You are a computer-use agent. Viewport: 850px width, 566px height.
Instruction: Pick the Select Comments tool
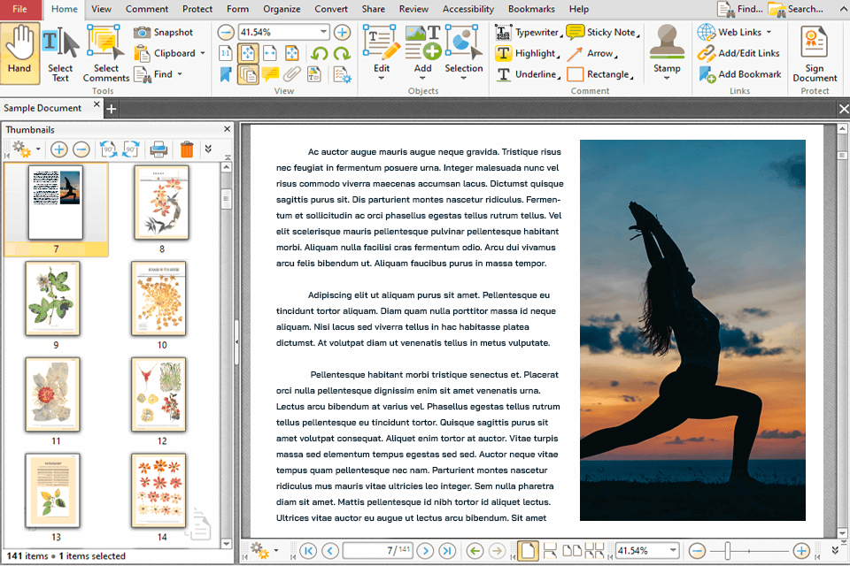105,54
